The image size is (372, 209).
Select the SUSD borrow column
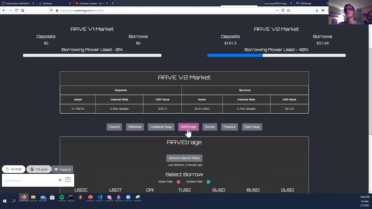[x=219, y=190]
